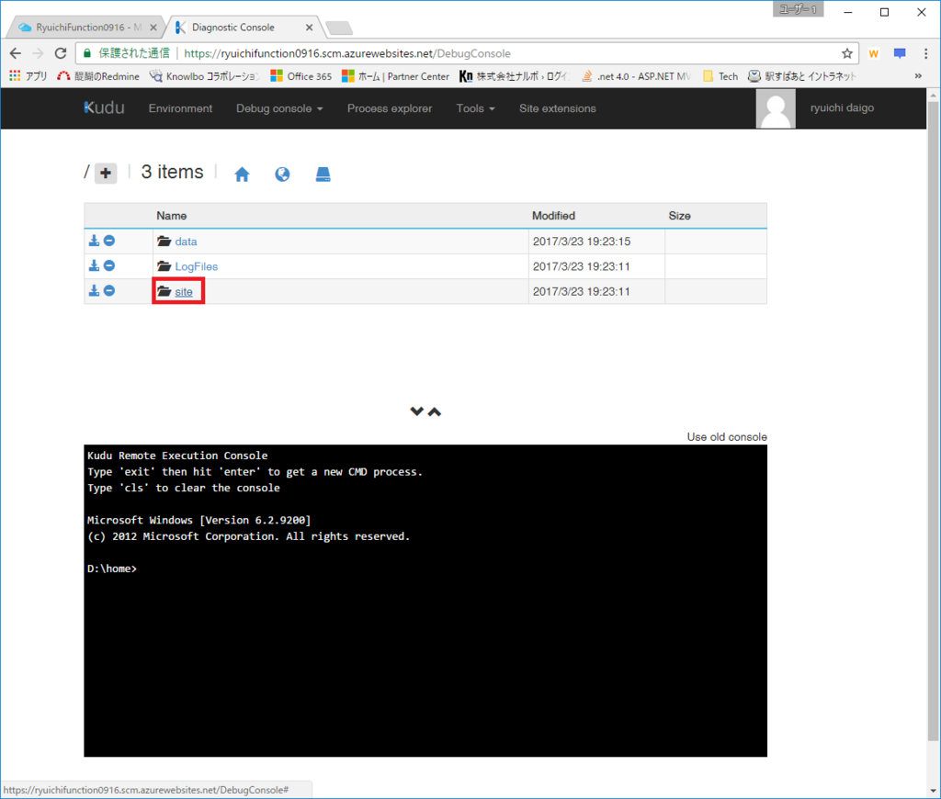The width and height of the screenshot is (941, 799).
Task: Open the LogFiles folder link
Action: (x=197, y=266)
